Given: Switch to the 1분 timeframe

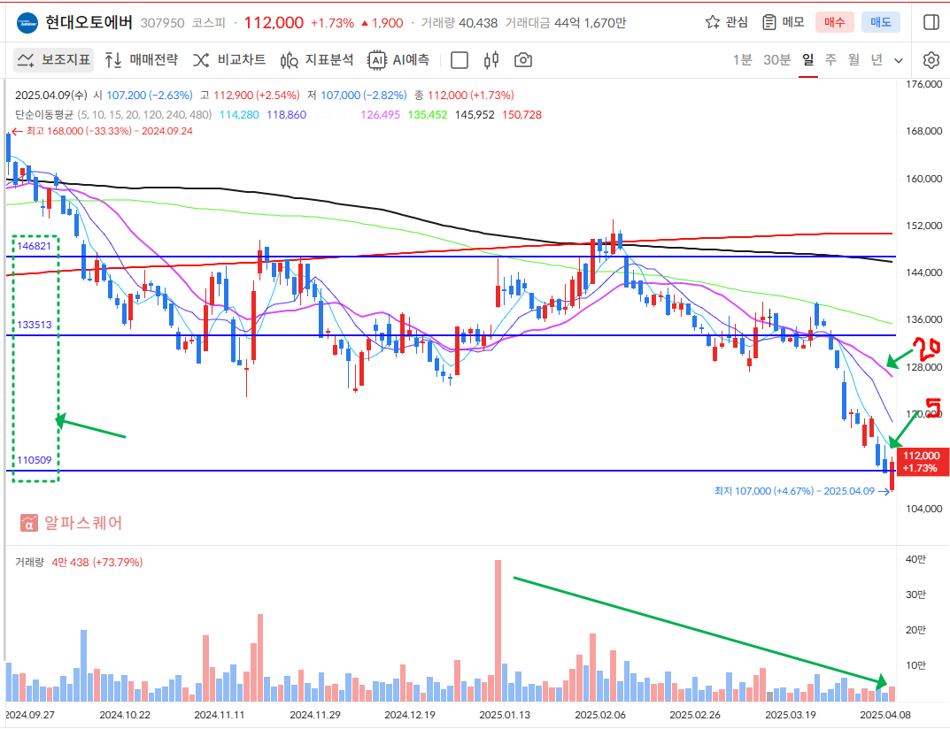Looking at the screenshot, I should pos(742,60).
